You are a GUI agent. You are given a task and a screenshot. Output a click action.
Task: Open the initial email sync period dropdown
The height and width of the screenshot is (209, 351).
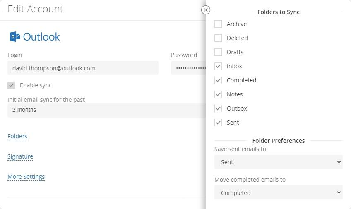(106, 110)
